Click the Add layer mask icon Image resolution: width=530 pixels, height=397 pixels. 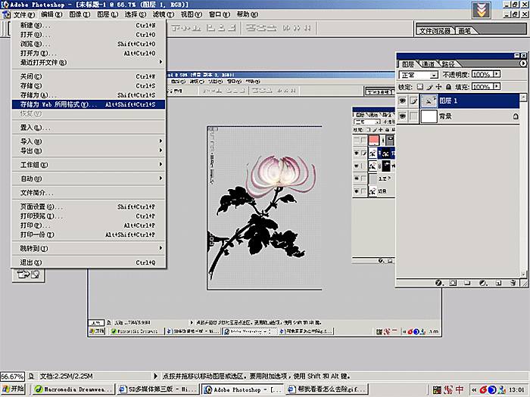(454, 283)
